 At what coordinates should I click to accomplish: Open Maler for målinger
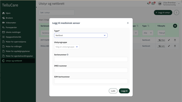(18, 46)
